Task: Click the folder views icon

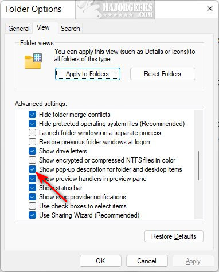Action: [x=33, y=61]
